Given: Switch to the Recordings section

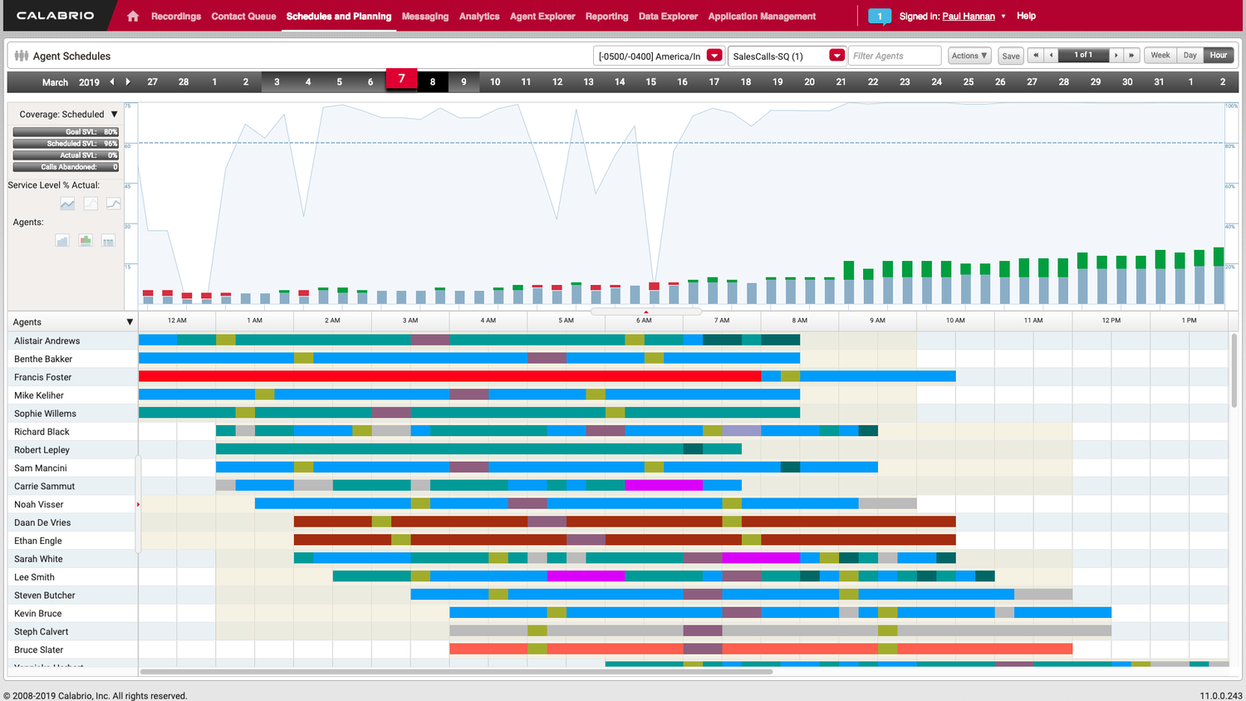Looking at the screenshot, I should tap(176, 16).
